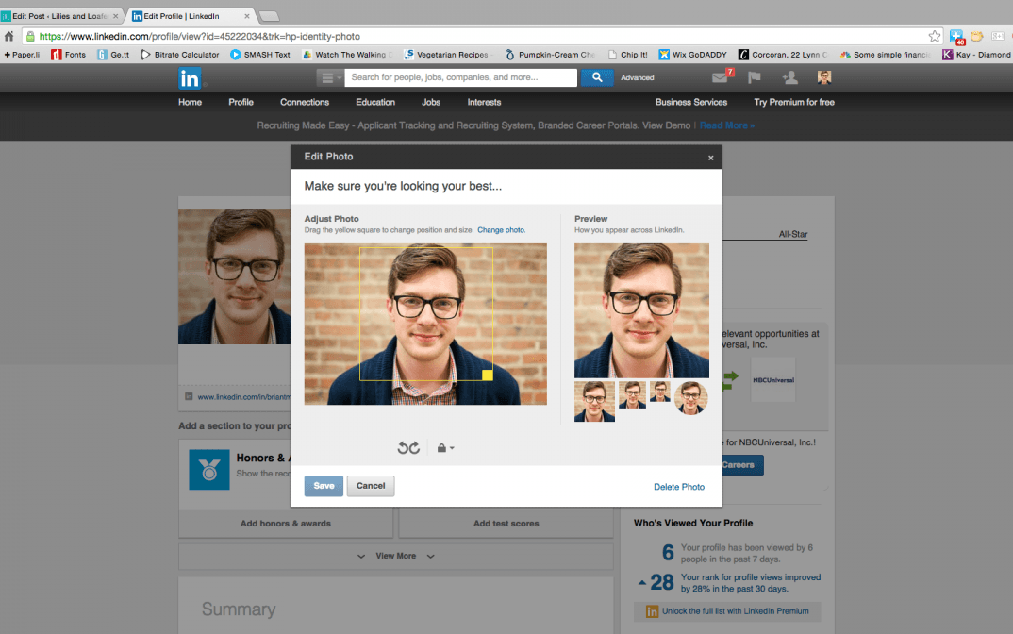Close the Edit Photo dialog
The height and width of the screenshot is (634, 1013).
[x=710, y=158]
